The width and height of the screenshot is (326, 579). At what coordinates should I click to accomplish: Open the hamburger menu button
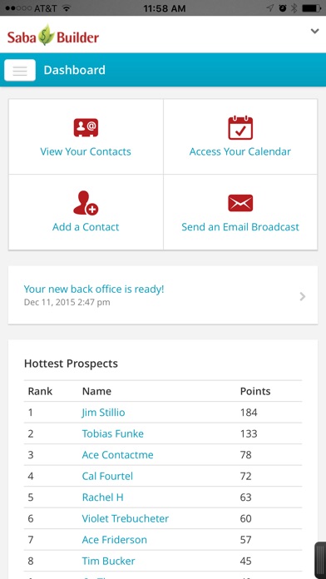tap(20, 70)
